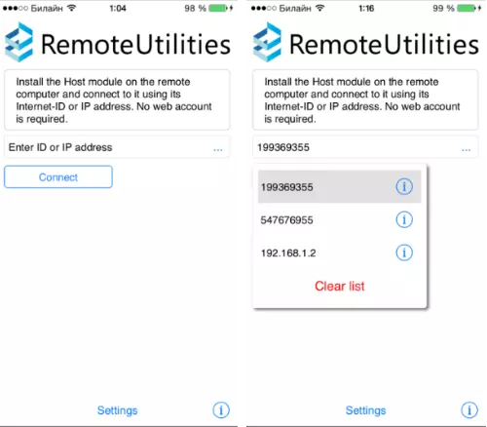Tap the battery icon in the left status bar
The image size is (487, 427).
pyautogui.click(x=218, y=8)
